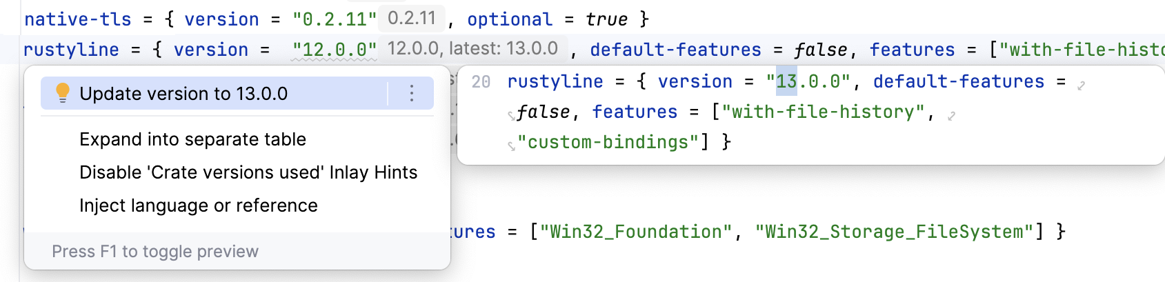Click the native-tls dependency key
This screenshot has height=282, width=1165.
click(x=78, y=19)
